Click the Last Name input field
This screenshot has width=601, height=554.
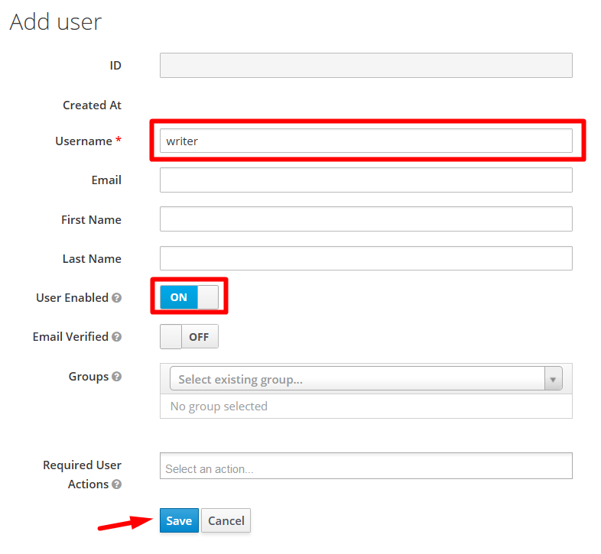(x=365, y=258)
